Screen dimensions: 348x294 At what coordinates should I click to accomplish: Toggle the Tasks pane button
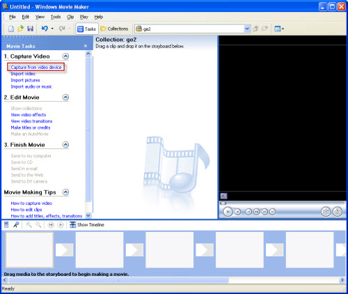87,29
